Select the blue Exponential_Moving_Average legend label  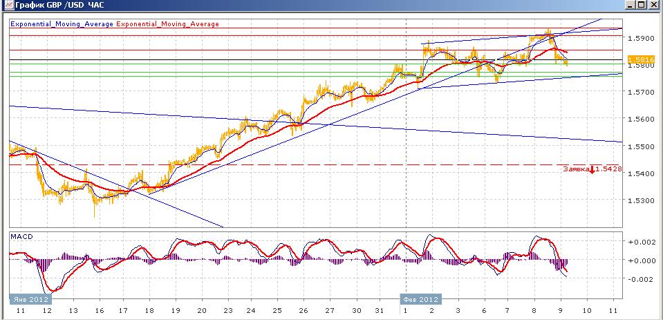62,24
